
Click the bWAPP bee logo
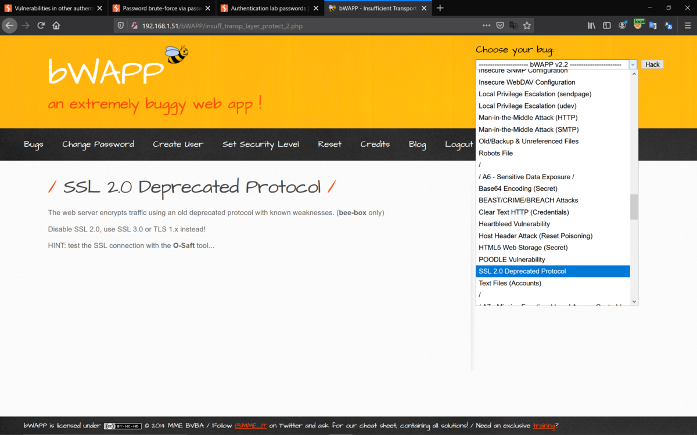point(176,55)
